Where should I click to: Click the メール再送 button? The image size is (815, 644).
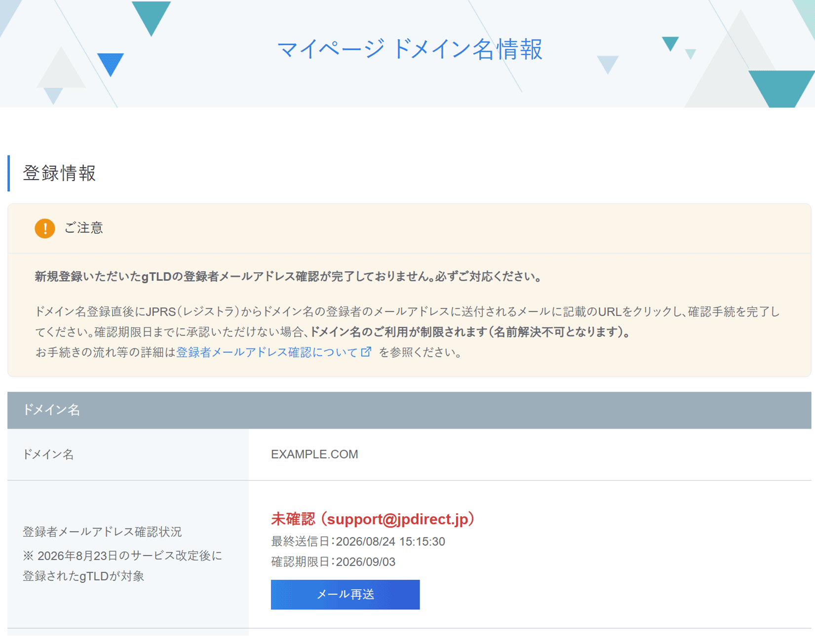pyautogui.click(x=345, y=594)
